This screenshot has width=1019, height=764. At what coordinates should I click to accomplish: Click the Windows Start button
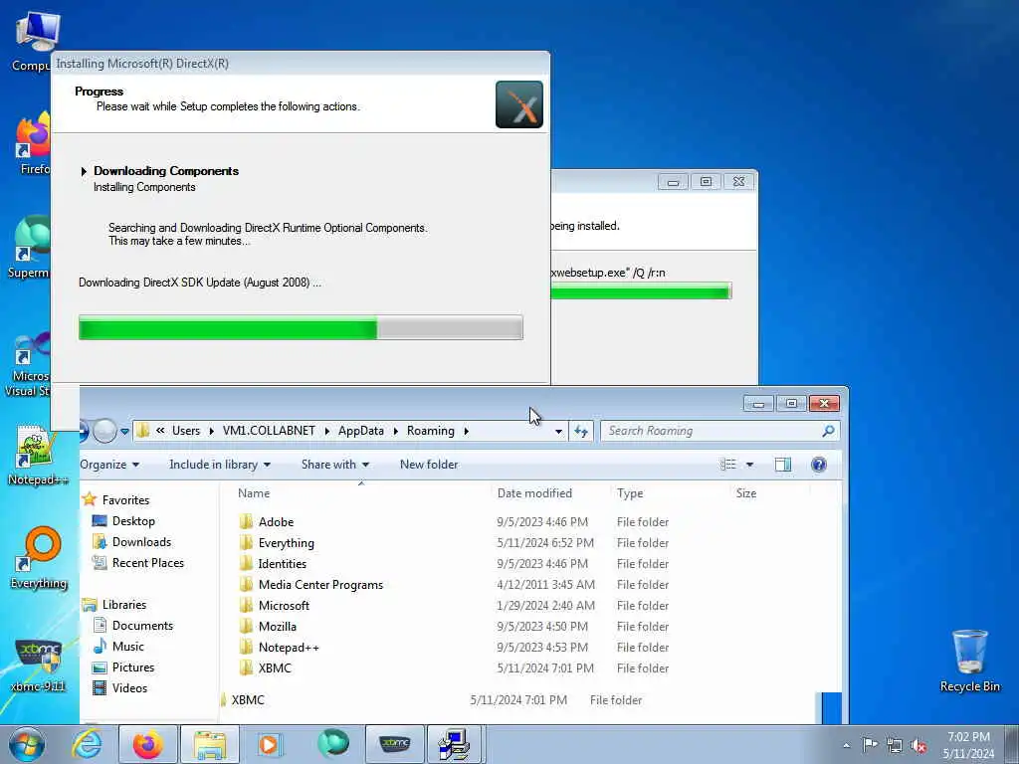coord(27,744)
